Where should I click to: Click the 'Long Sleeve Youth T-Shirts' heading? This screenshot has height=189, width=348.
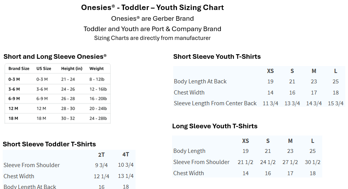pyautogui.click(x=215, y=126)
